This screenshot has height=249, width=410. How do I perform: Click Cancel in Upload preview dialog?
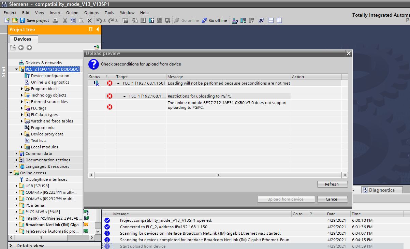[x=332, y=199]
